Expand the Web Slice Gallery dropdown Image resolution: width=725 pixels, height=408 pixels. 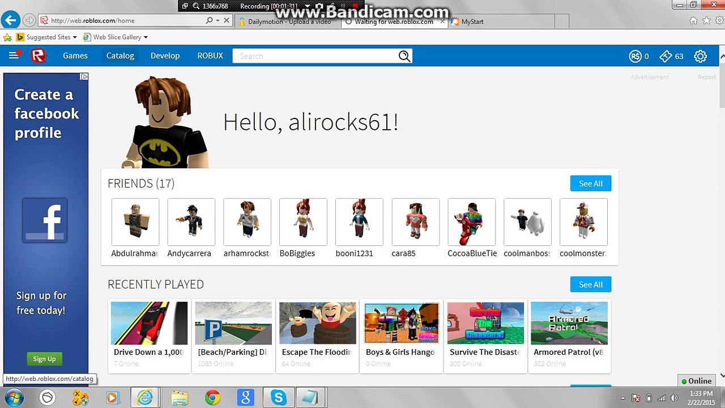click(146, 37)
